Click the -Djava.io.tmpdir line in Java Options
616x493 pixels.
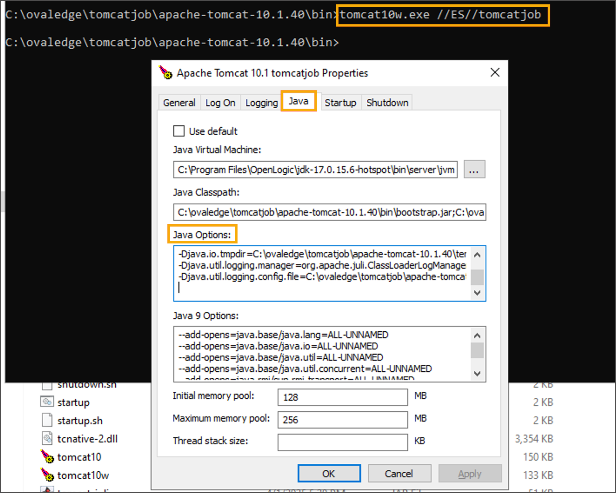point(322,254)
